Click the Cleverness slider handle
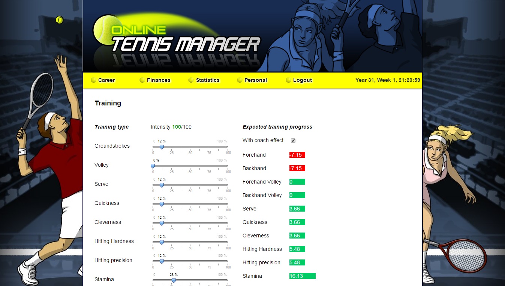This screenshot has height=286, width=505. [162, 223]
